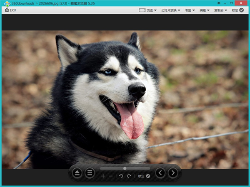
Task: Open the three-line list menu button
Action: click(x=90, y=173)
